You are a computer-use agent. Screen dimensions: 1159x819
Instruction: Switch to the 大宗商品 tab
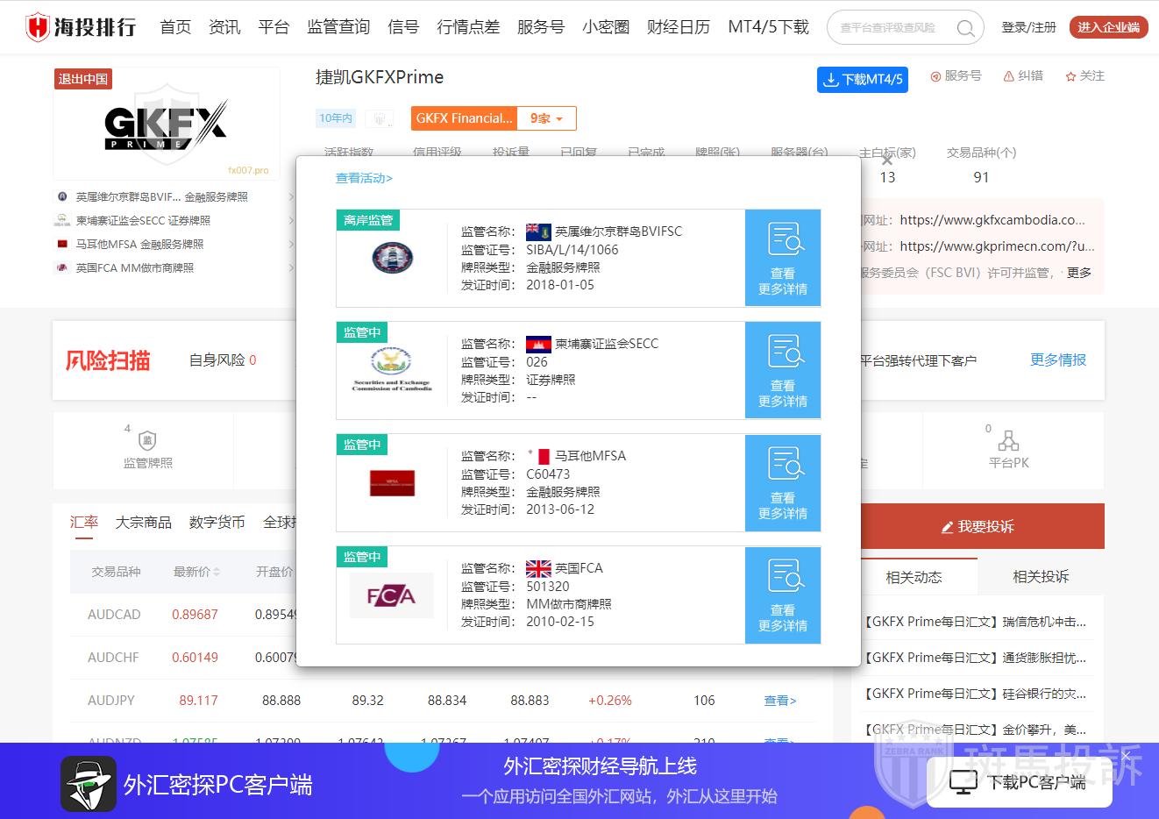click(x=144, y=523)
